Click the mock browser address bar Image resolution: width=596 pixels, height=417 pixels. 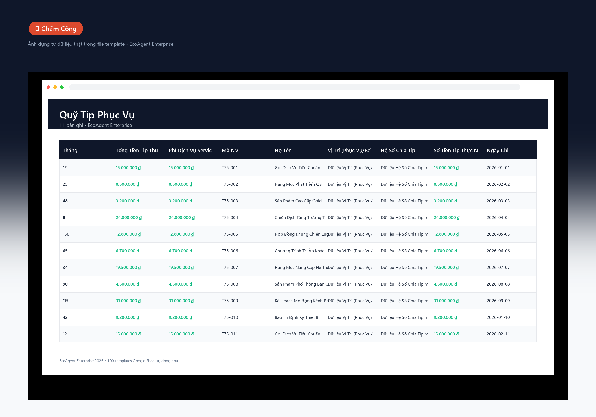tap(295, 87)
